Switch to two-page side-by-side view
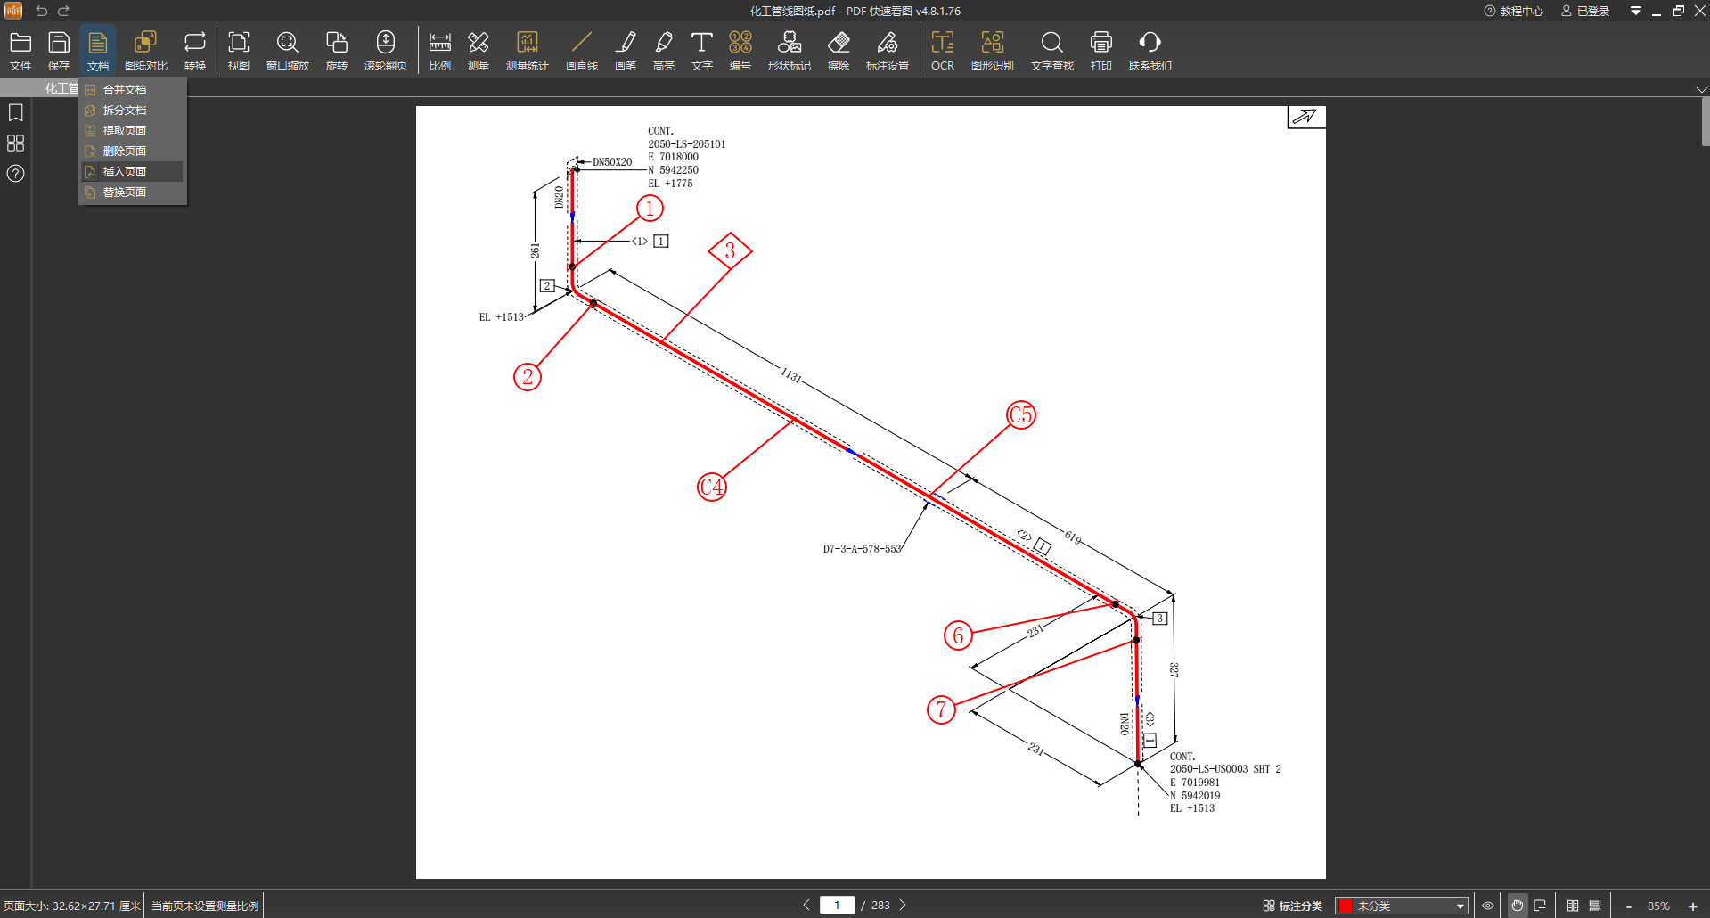Screen dimensions: 1710x918 [1573, 906]
